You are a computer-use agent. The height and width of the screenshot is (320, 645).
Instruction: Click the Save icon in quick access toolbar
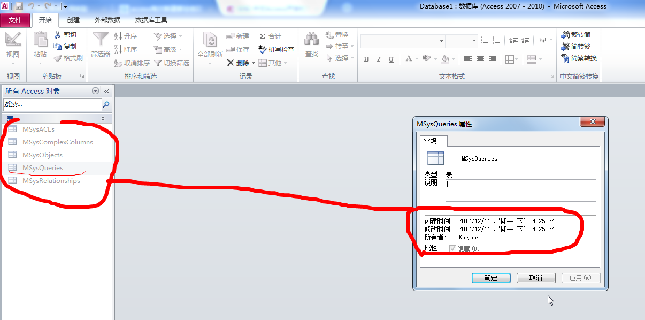[19, 6]
